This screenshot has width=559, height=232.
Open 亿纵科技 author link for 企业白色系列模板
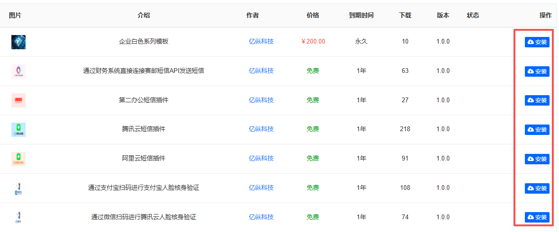(x=261, y=42)
